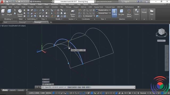
Task: Open the Shaded with edges visual style dropdown
Action: pos(103,10)
